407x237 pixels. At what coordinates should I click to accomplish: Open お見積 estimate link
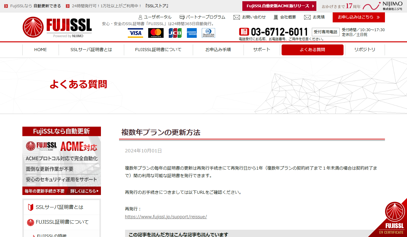[318, 17]
